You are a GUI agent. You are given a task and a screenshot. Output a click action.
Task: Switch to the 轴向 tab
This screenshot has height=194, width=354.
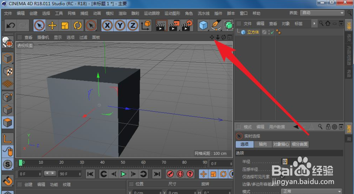[263, 144]
